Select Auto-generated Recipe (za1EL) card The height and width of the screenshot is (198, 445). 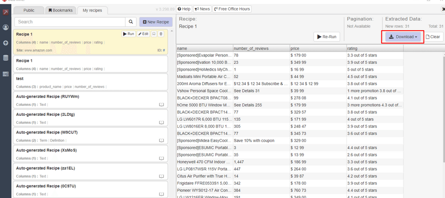[x=90, y=172]
